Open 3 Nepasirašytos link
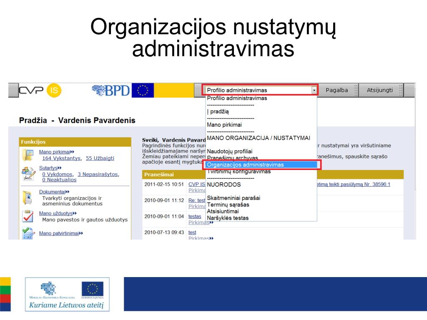Image resolution: width=427 pixels, height=320 pixels. click(x=98, y=175)
